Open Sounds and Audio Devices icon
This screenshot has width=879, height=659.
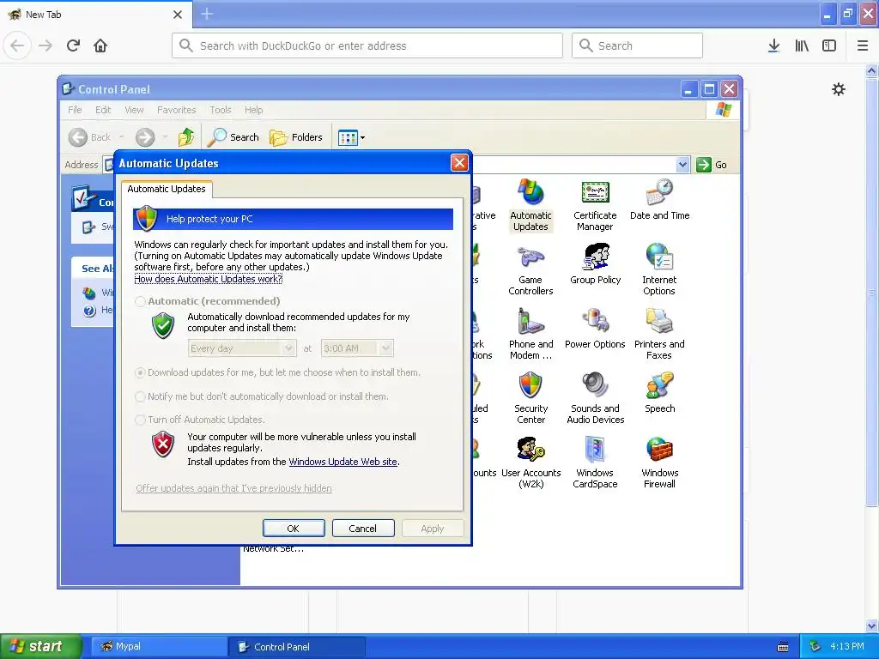tap(595, 398)
